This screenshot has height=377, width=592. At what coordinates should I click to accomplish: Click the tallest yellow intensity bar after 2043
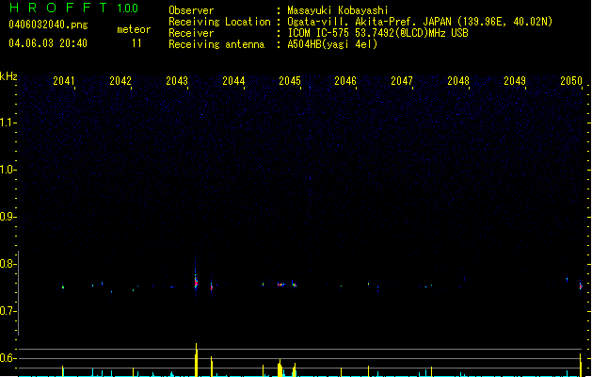[196, 360]
